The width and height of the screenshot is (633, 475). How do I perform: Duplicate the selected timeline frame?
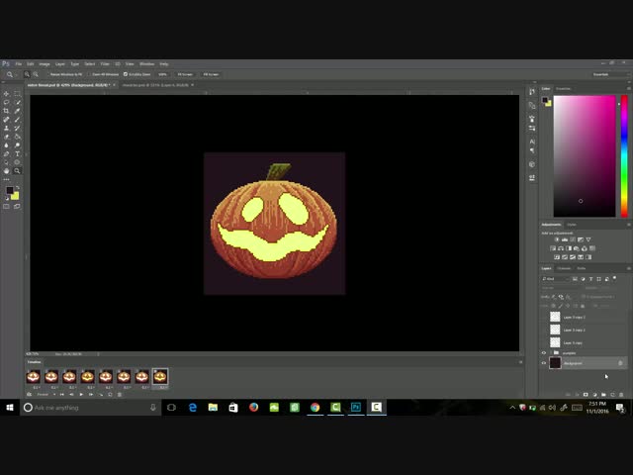[110, 394]
